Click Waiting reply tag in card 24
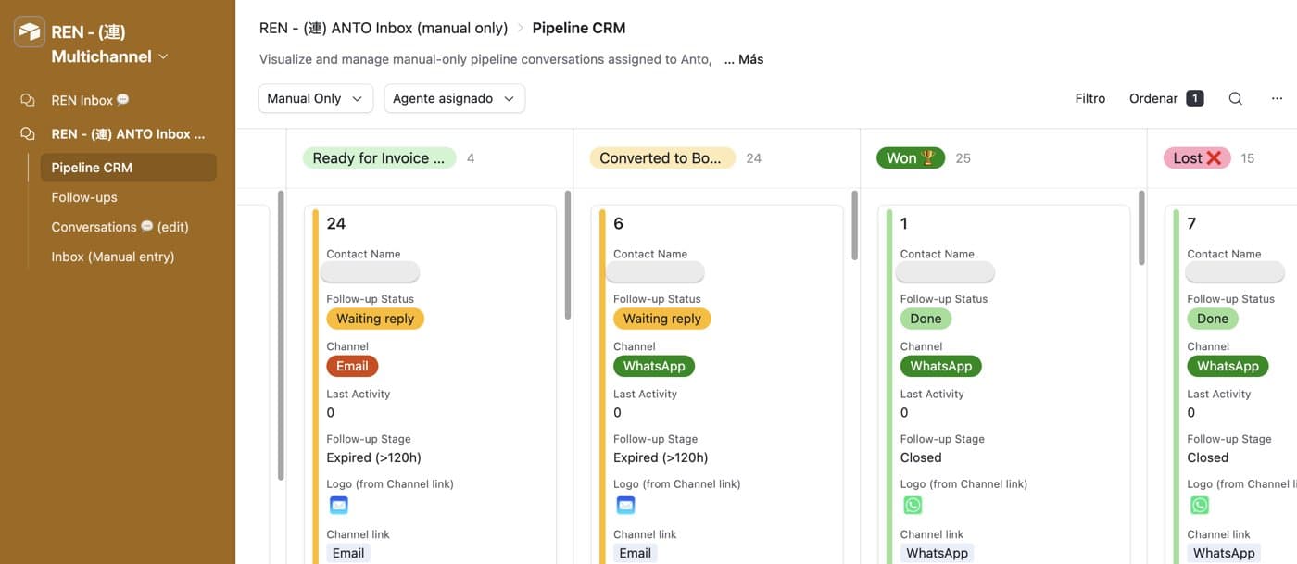This screenshot has height=564, width=1297. click(x=375, y=319)
